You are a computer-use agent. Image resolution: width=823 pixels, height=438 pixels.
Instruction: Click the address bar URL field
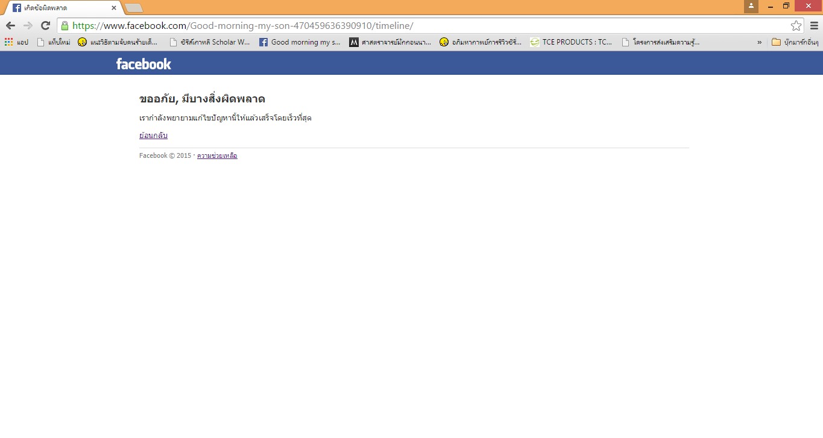pyautogui.click(x=430, y=25)
